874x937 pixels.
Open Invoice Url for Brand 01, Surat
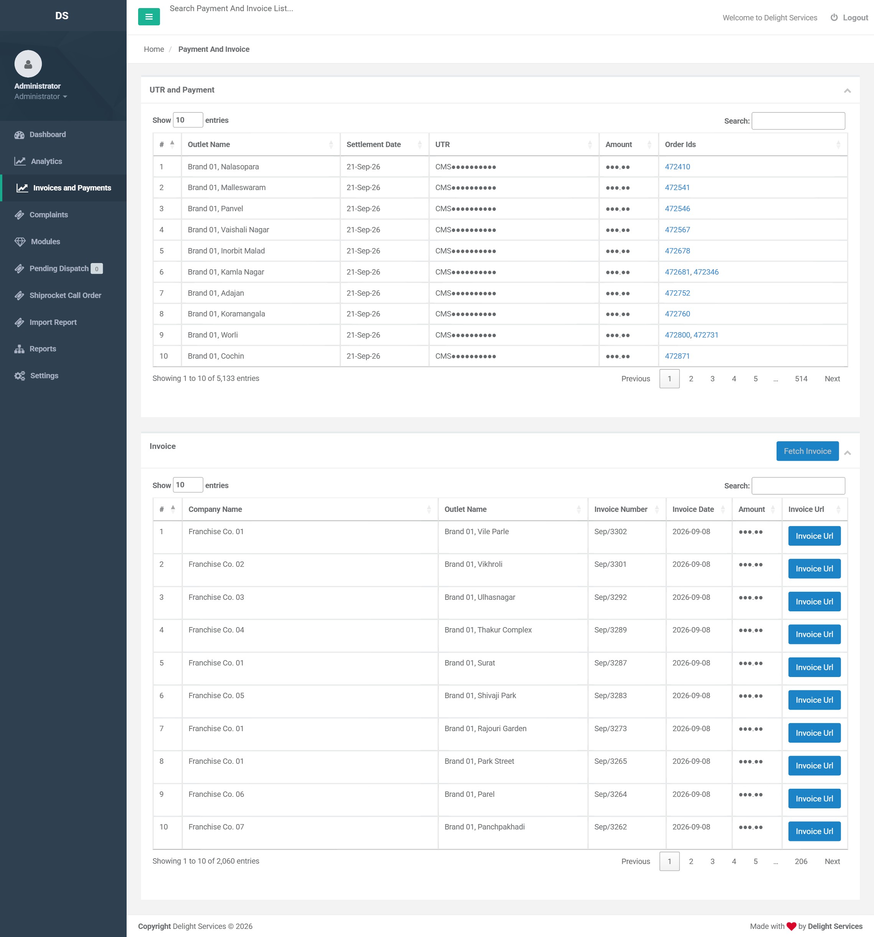[x=814, y=667]
